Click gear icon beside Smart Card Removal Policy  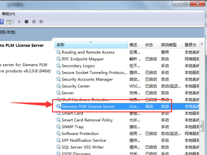click(x=58, y=120)
